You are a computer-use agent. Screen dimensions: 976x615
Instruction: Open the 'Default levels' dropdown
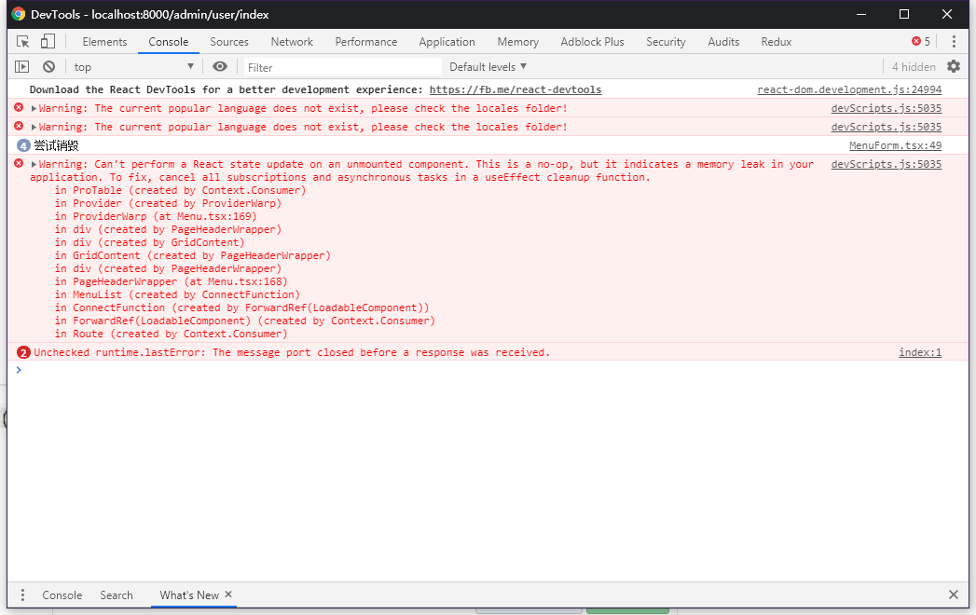[x=487, y=66]
